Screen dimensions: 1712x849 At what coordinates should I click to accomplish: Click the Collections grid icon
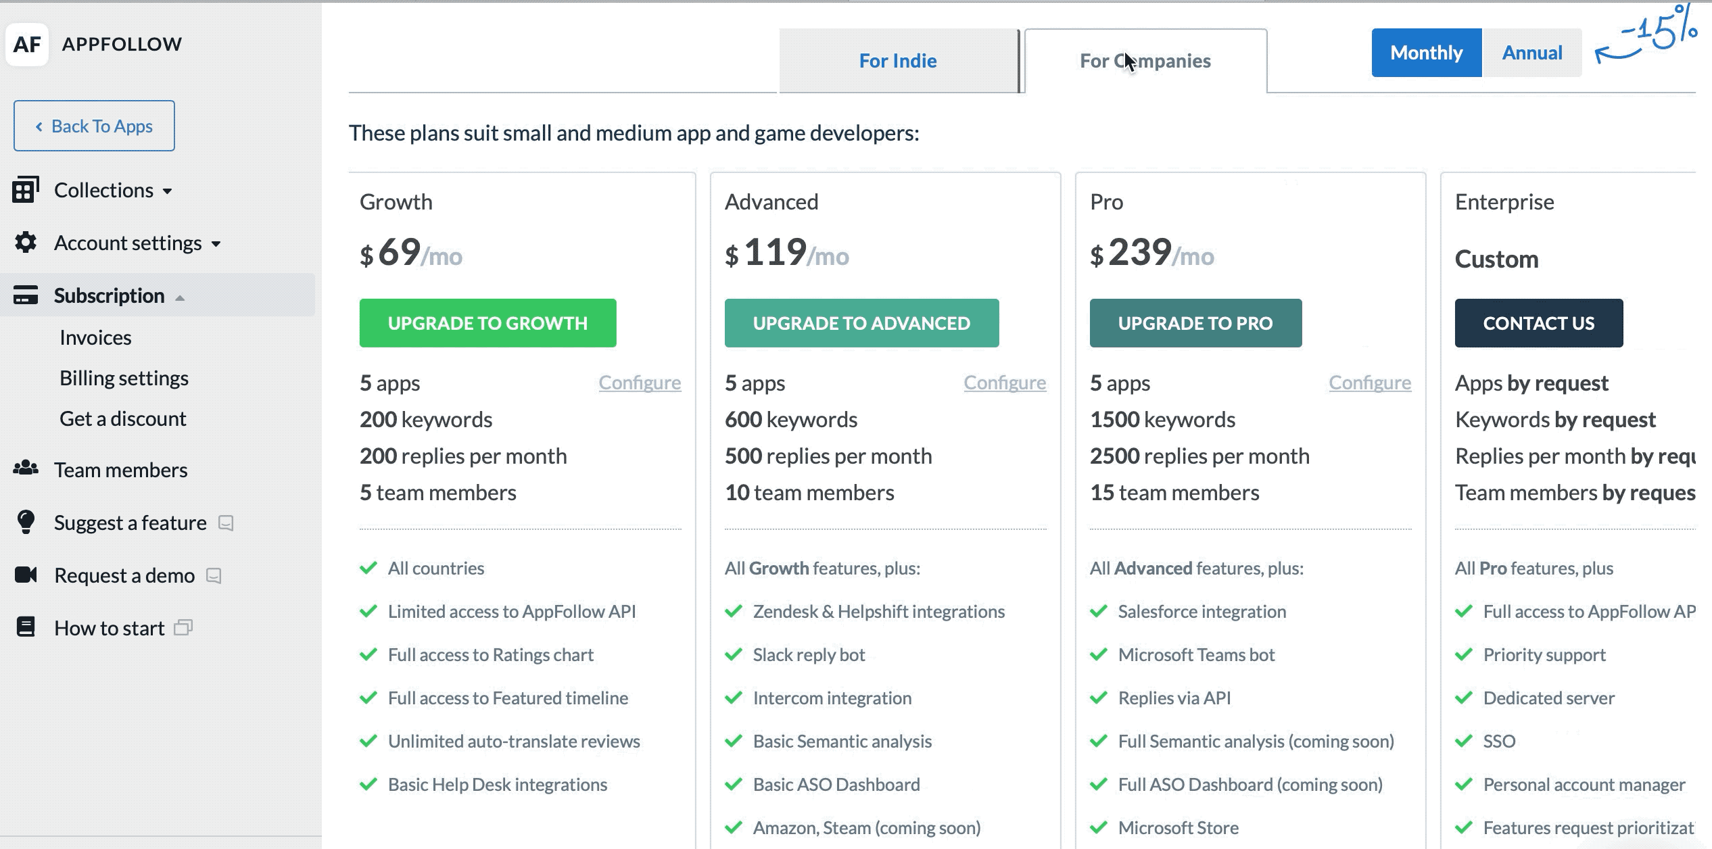click(26, 190)
